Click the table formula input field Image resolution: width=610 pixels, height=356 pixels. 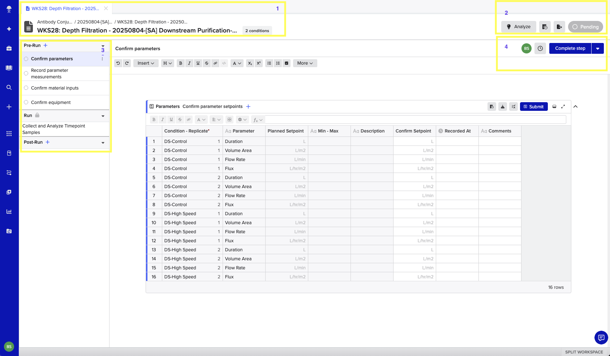coord(416,120)
